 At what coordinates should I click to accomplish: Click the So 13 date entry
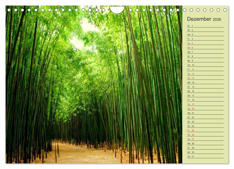[x=191, y=78]
